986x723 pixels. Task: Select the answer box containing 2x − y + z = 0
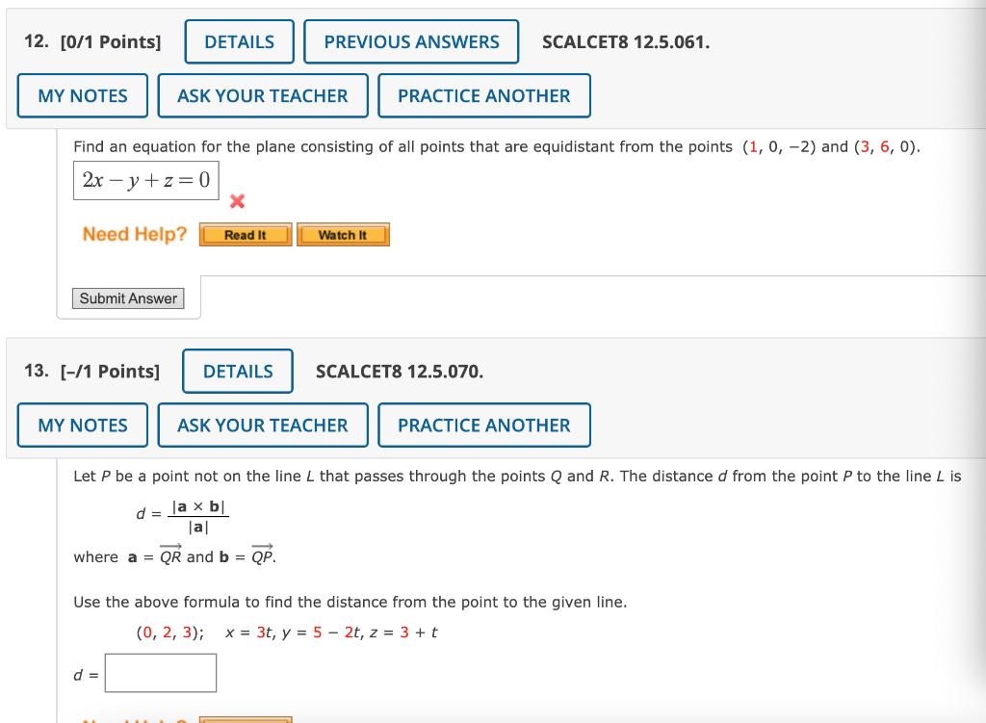tap(145, 180)
